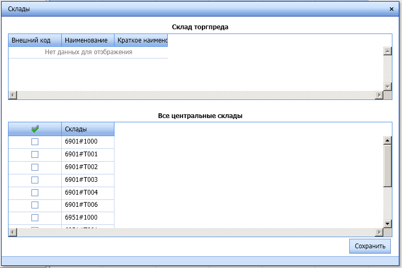Click the Краткое наименование column header

[141, 40]
